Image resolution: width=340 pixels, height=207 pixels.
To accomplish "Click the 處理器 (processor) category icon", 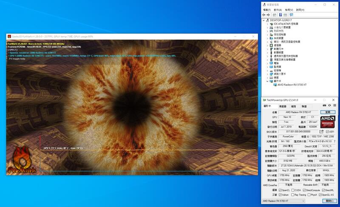I will pyautogui.click(x=271, y=45).
